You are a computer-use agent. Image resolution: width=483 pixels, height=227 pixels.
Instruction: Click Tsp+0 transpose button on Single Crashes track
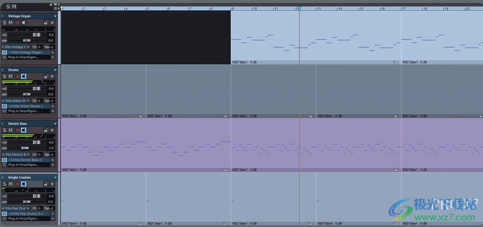[49, 209]
